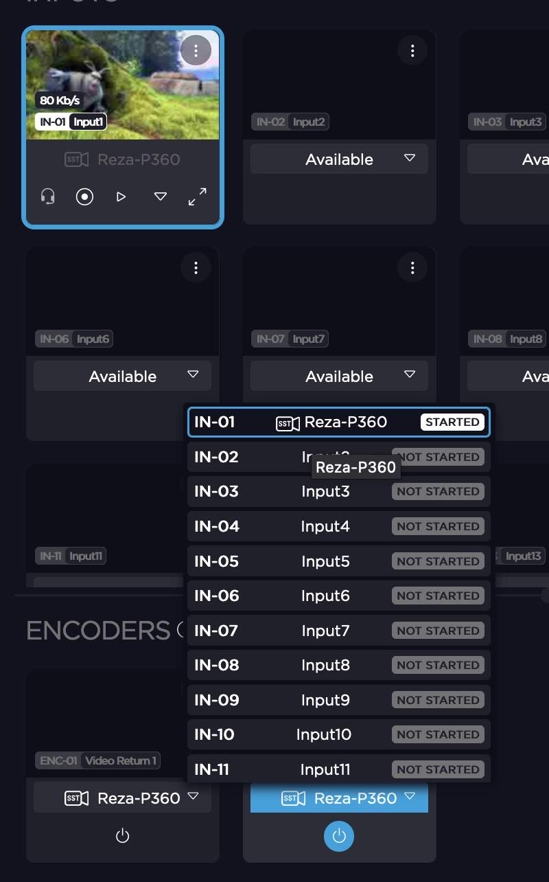Open the Available dropdown for IN-02
The width and height of the screenshot is (549, 882).
[x=339, y=159]
